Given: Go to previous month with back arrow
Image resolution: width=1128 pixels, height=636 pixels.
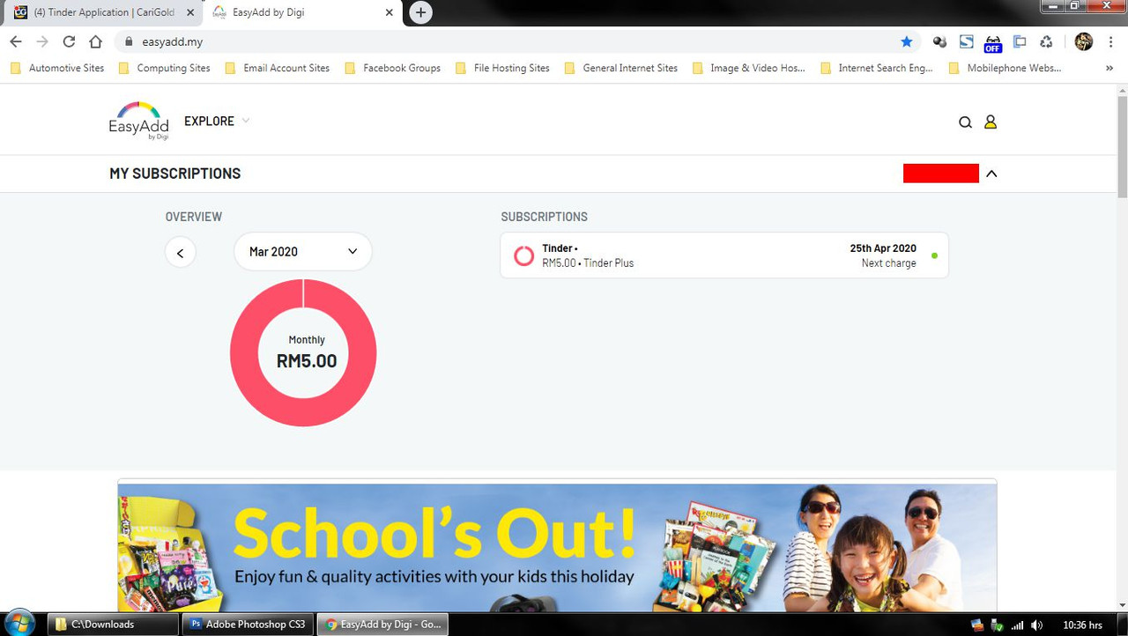Looking at the screenshot, I should (181, 253).
